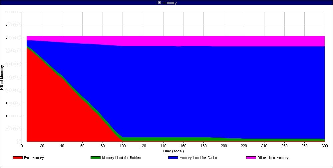Screen dimensions: 333x168
Task: Click the 5000000 y-axis tick label
Action: [12, 12]
